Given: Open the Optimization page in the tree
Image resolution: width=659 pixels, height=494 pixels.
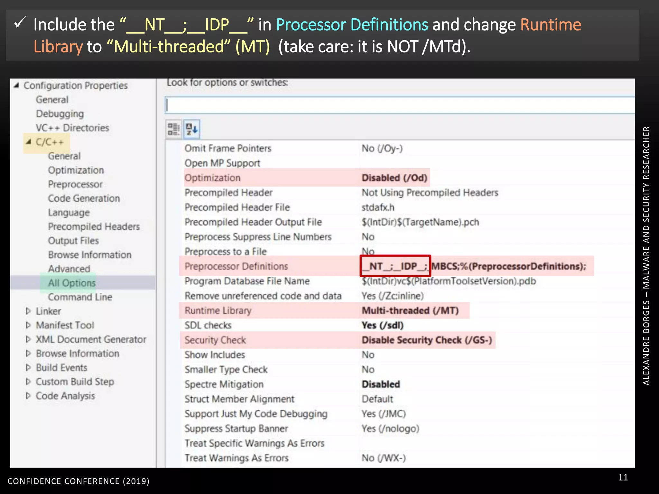Looking at the screenshot, I should click(x=76, y=170).
